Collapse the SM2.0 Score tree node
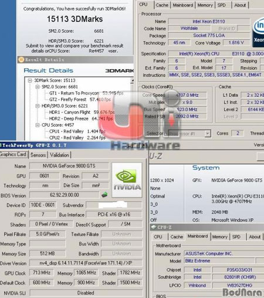The width and height of the screenshot is (264, 298). pos(37,87)
